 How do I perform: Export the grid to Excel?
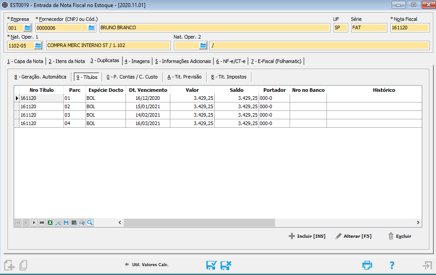coord(50,223)
